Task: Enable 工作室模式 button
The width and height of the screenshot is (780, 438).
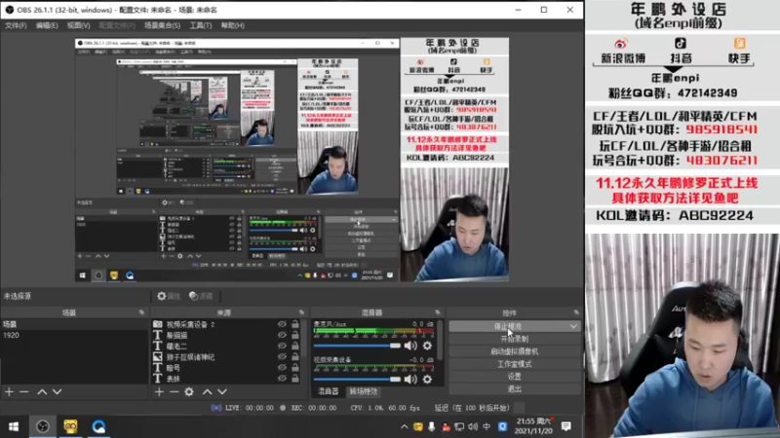Action: 515,364
